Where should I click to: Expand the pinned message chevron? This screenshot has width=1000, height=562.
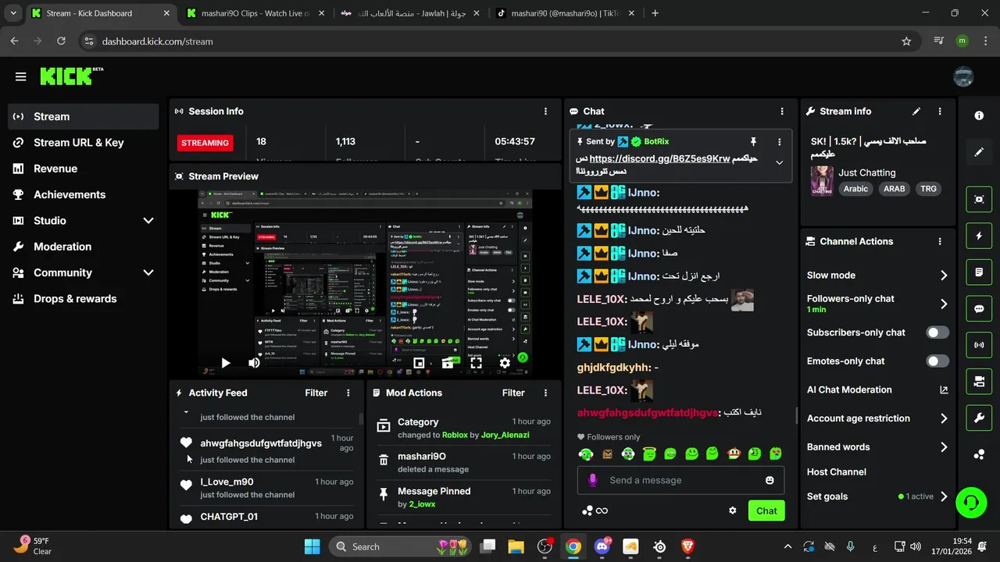[779, 162]
